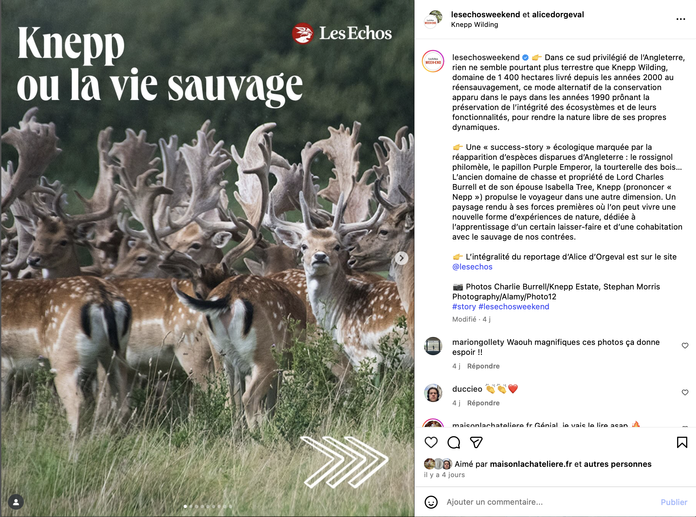Viewport: 696px width, 517px height.
Task: Open emoji picker in comment box
Action: coord(431,502)
